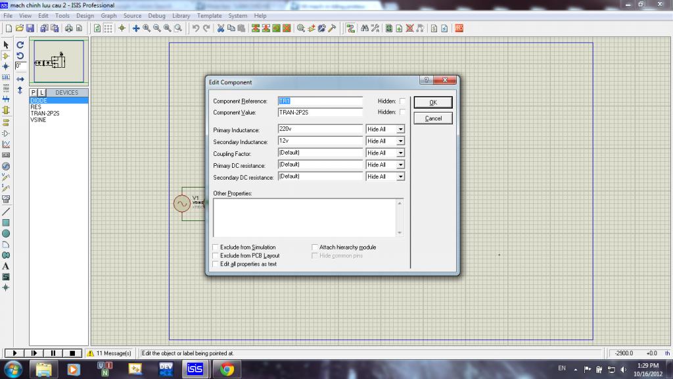
Task: Enable Exclude from Simulation
Action: 216,247
